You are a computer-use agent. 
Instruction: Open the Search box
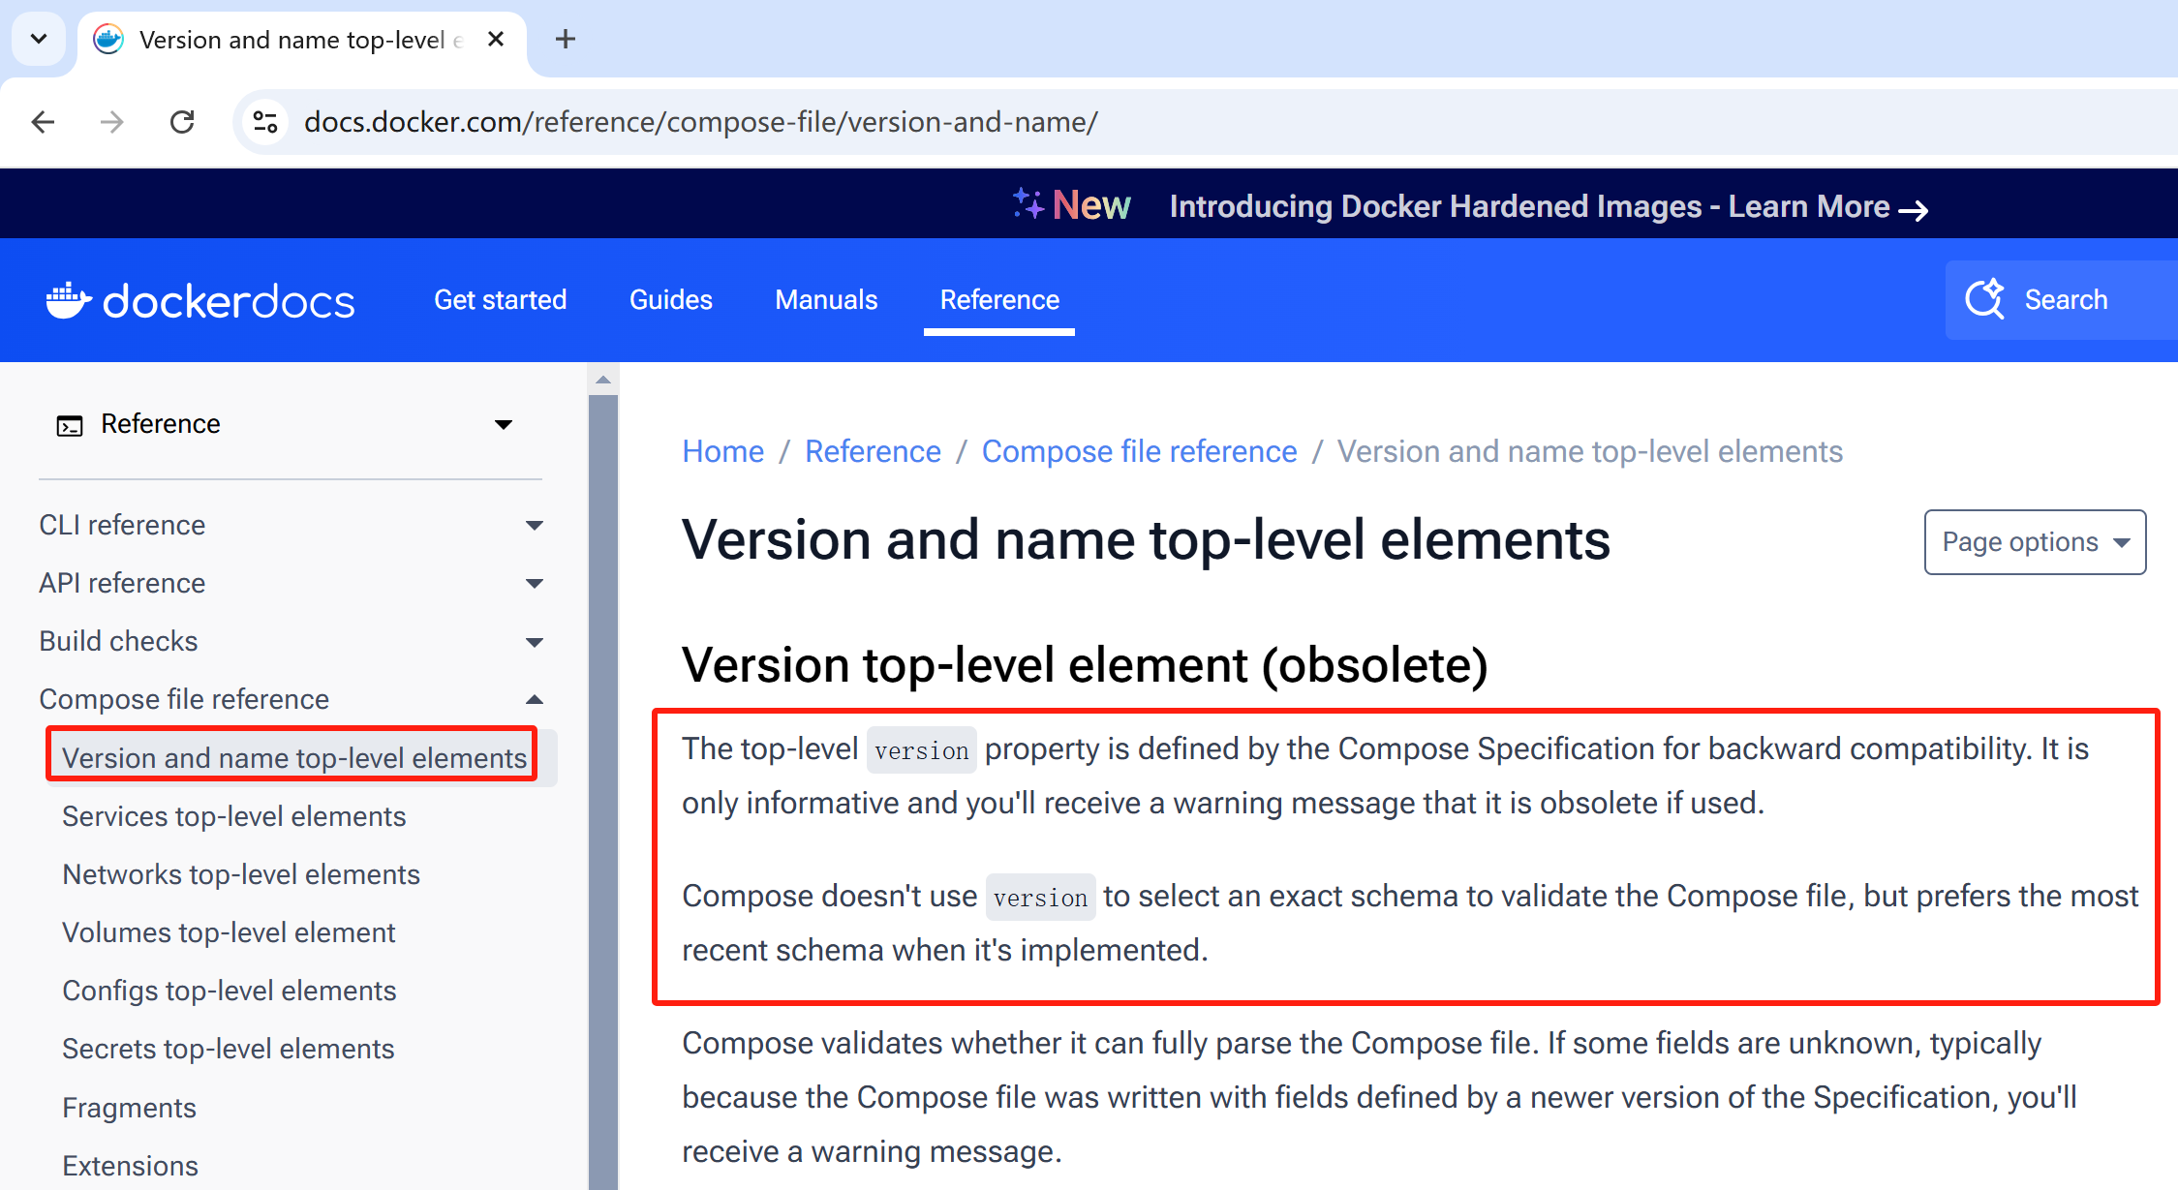click(x=2062, y=300)
